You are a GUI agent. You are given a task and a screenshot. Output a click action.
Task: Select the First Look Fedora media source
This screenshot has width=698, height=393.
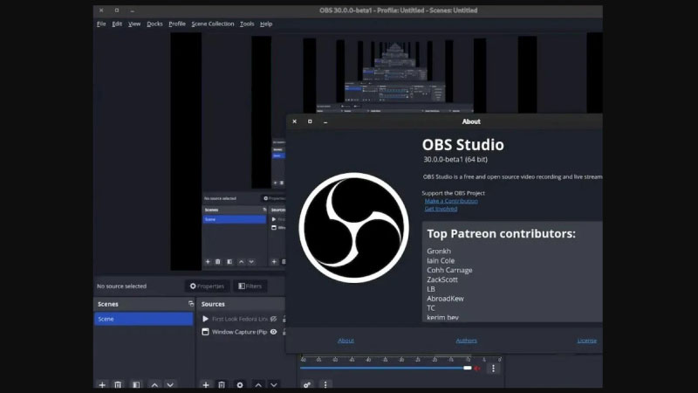(x=239, y=319)
